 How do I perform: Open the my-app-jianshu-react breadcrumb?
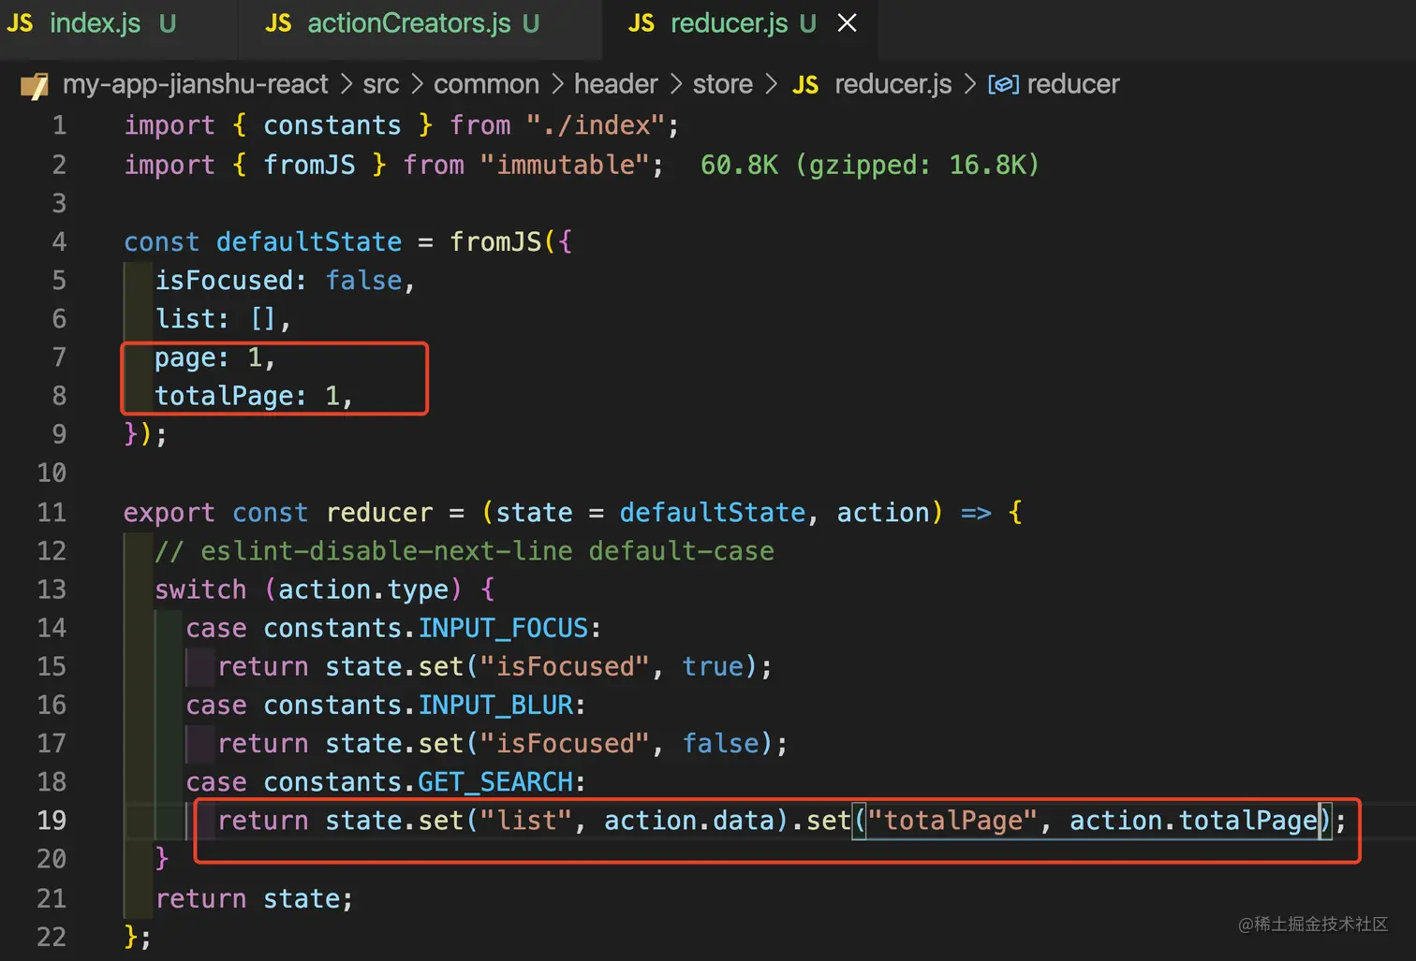196,84
